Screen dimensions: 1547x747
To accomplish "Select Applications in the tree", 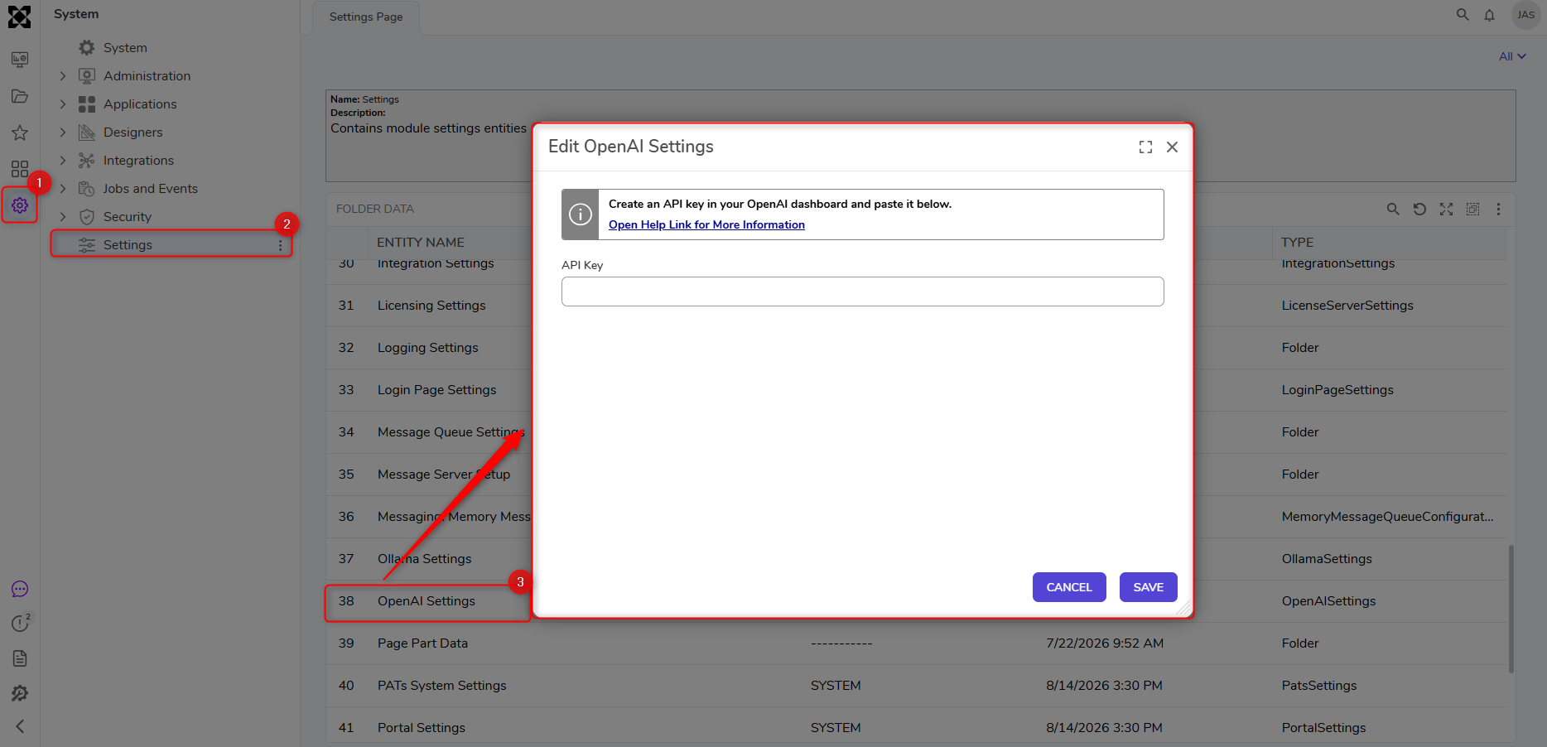I will (x=140, y=104).
